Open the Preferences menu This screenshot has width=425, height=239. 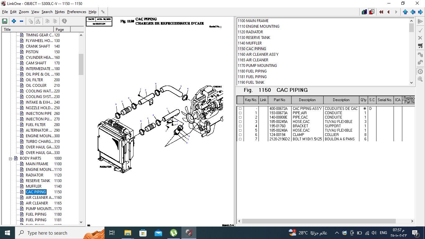77,12
